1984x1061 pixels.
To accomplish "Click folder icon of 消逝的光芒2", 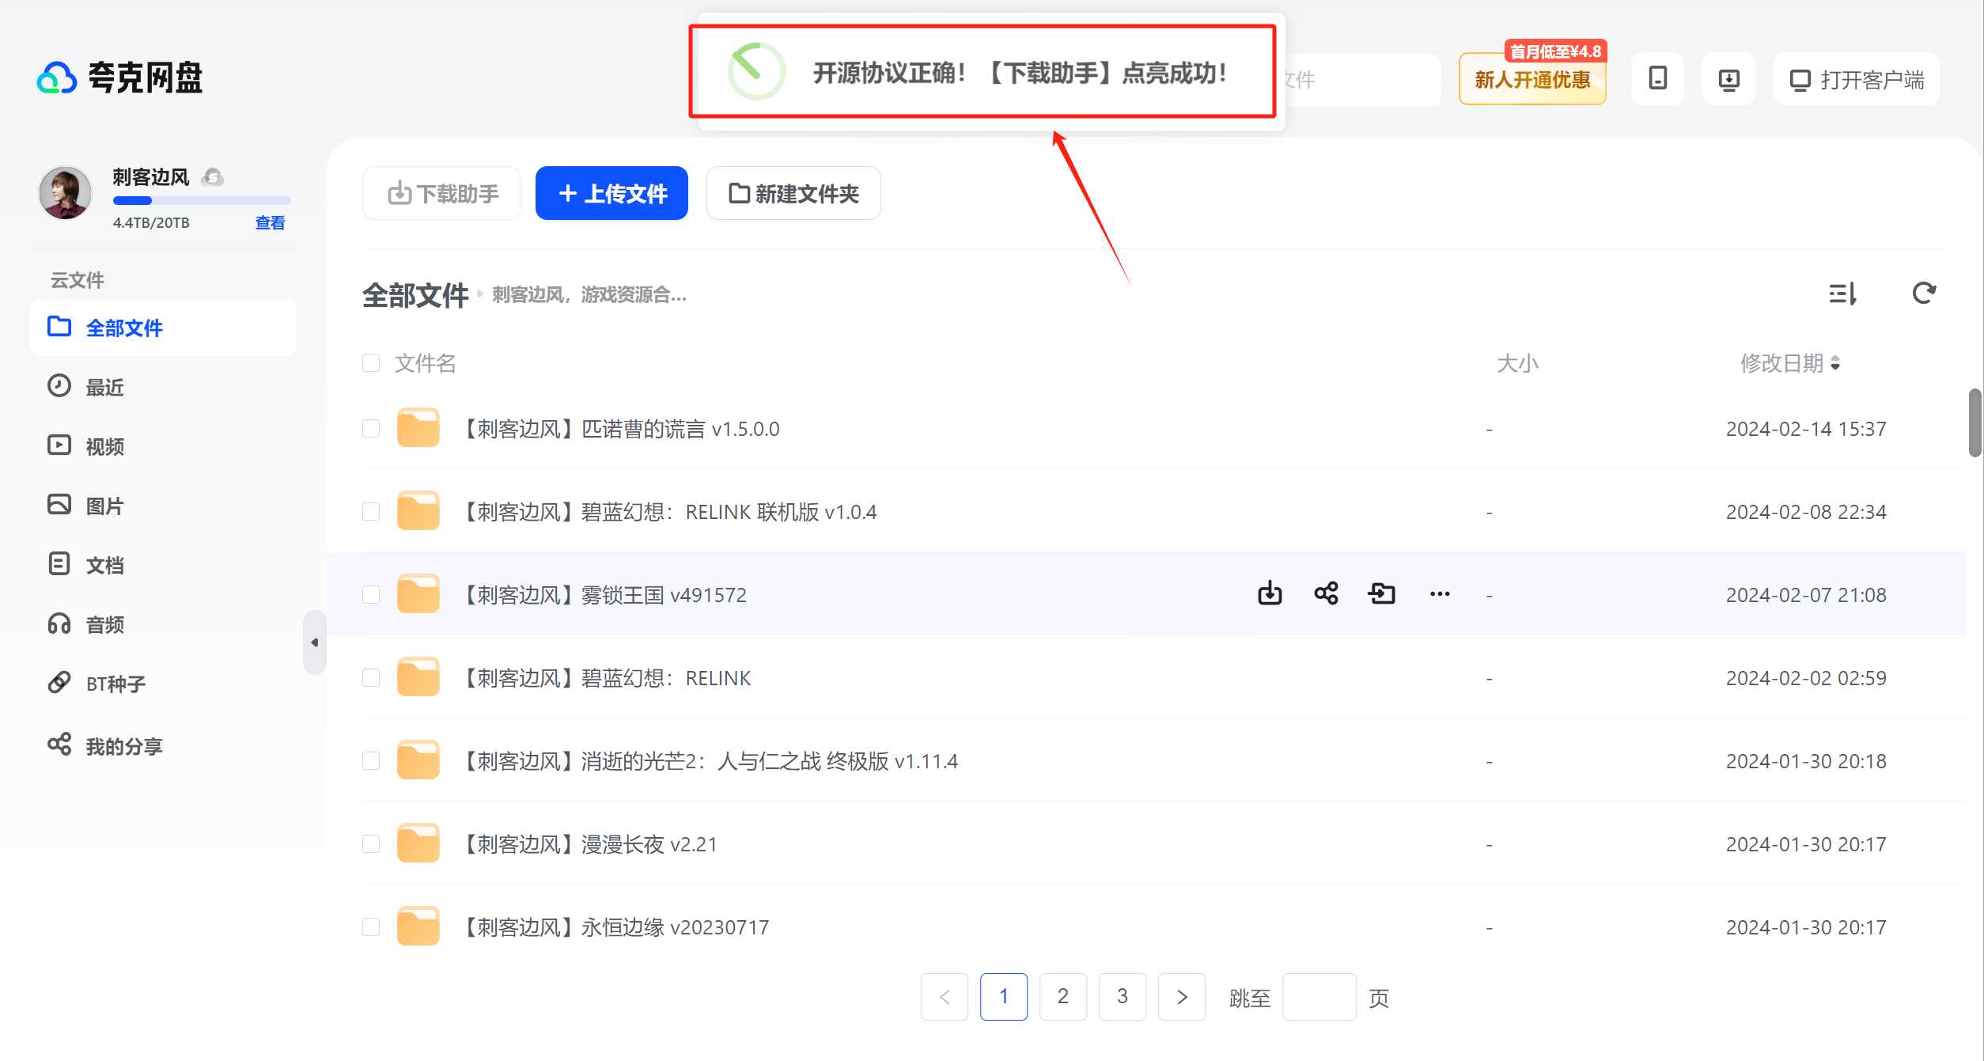I will tap(418, 760).
